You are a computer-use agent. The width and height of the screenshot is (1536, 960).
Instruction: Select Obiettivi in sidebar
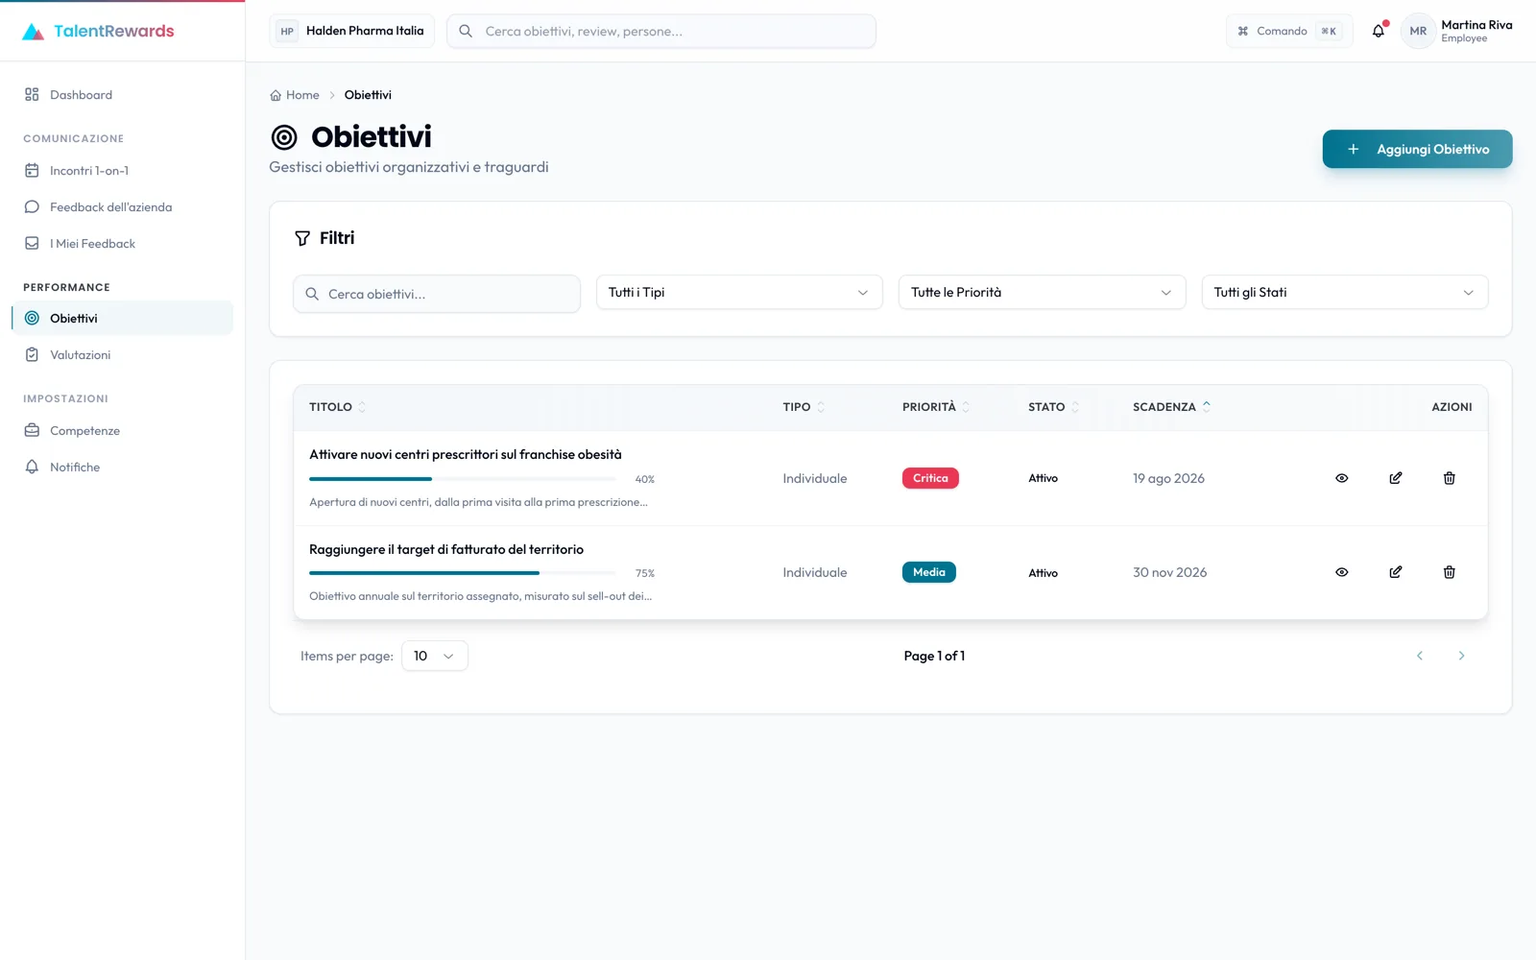[x=123, y=319]
